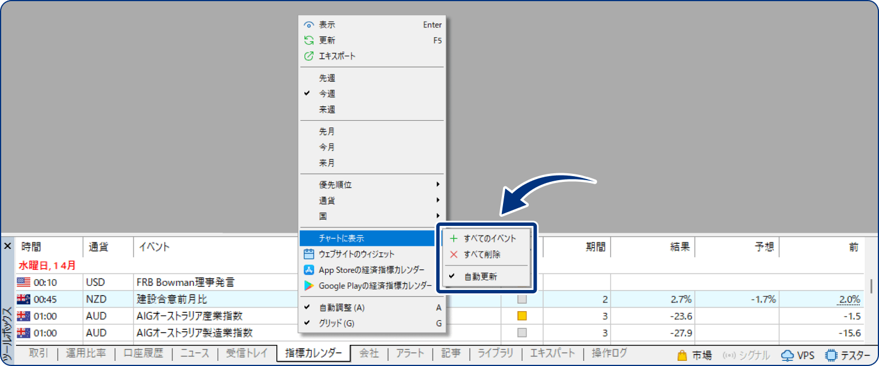Click すべて削除 to remove all events

(484, 254)
